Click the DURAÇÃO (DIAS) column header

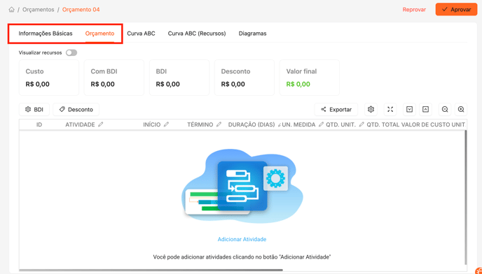pyautogui.click(x=252, y=125)
